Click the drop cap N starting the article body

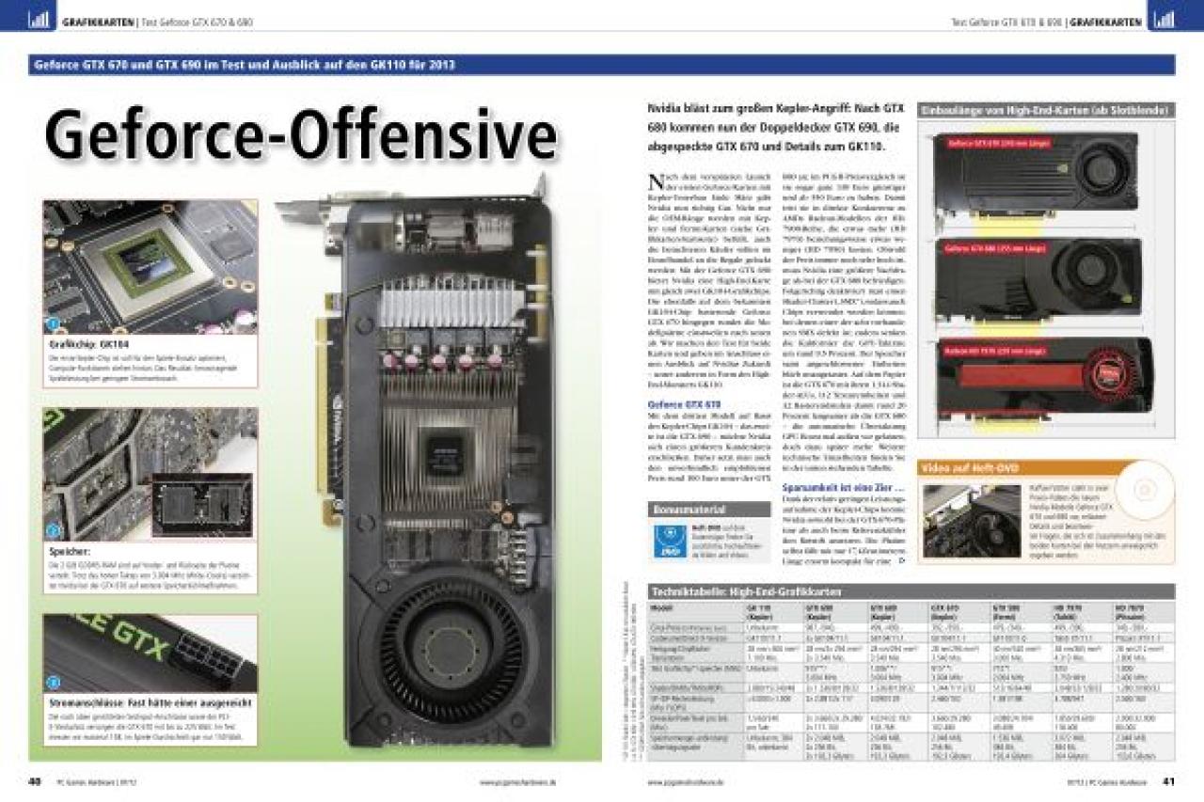tap(657, 181)
